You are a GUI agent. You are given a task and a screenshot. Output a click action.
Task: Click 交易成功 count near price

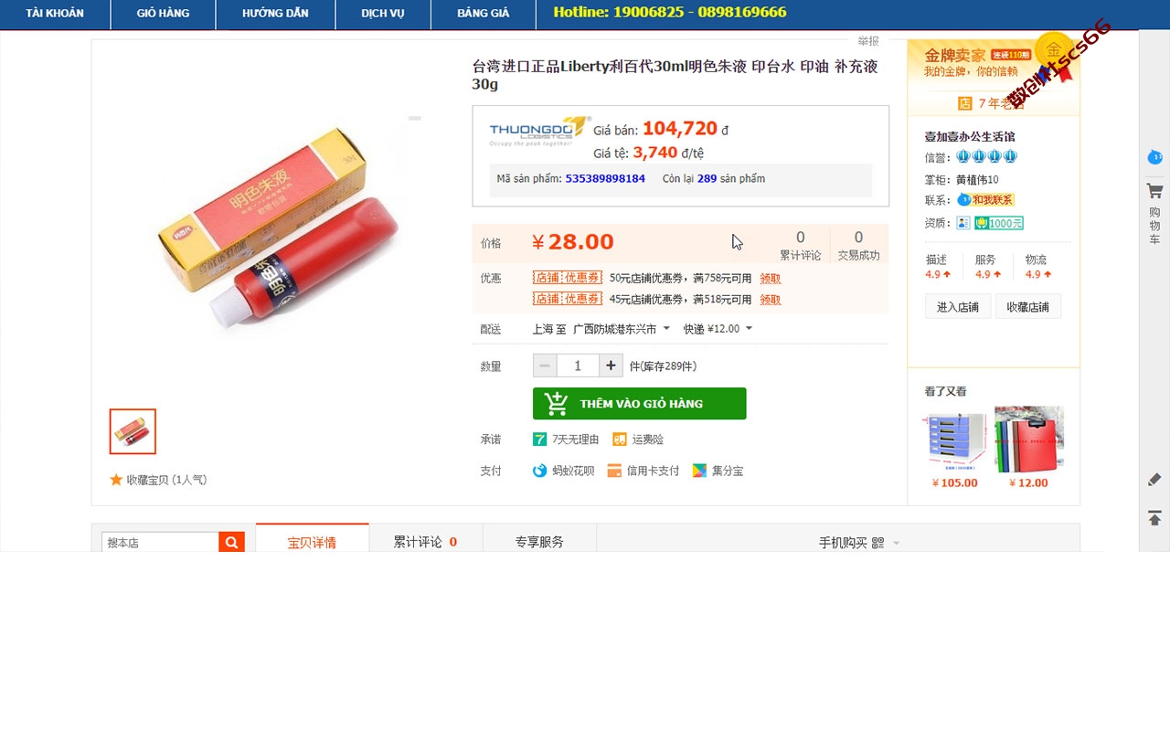858,246
